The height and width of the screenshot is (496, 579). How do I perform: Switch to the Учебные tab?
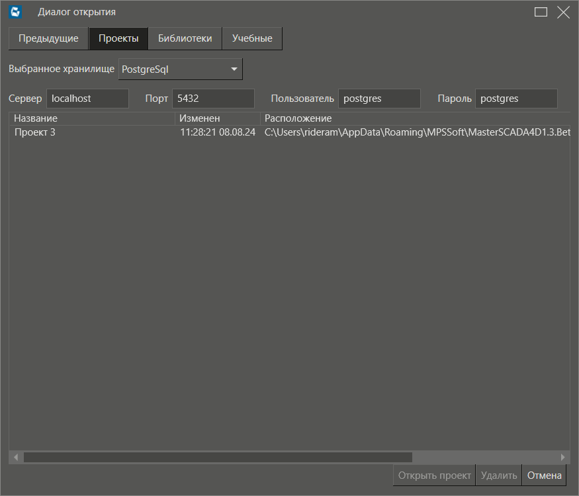[252, 38]
